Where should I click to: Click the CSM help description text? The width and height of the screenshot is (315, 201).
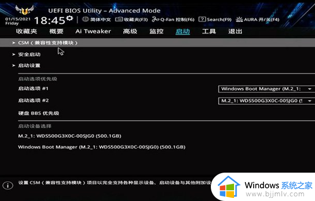(x=114, y=183)
